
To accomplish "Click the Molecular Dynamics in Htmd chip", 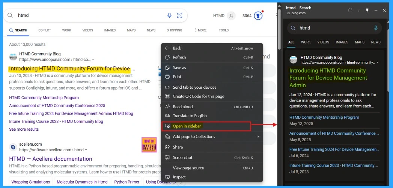I will (82, 182).
